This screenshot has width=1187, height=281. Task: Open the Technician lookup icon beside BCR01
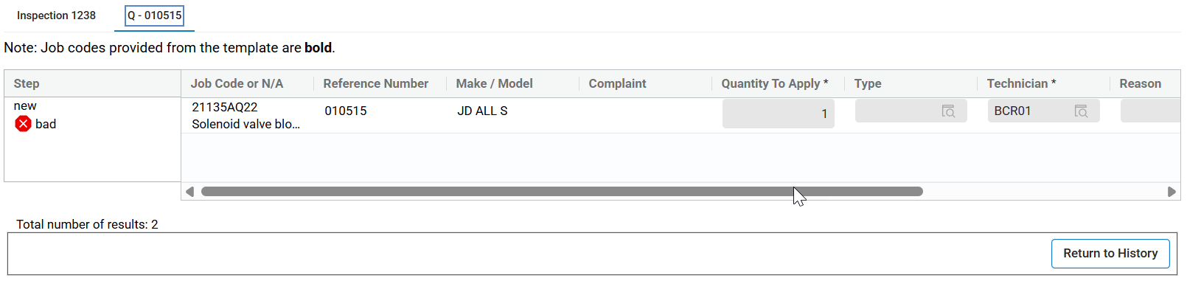pyautogui.click(x=1081, y=111)
